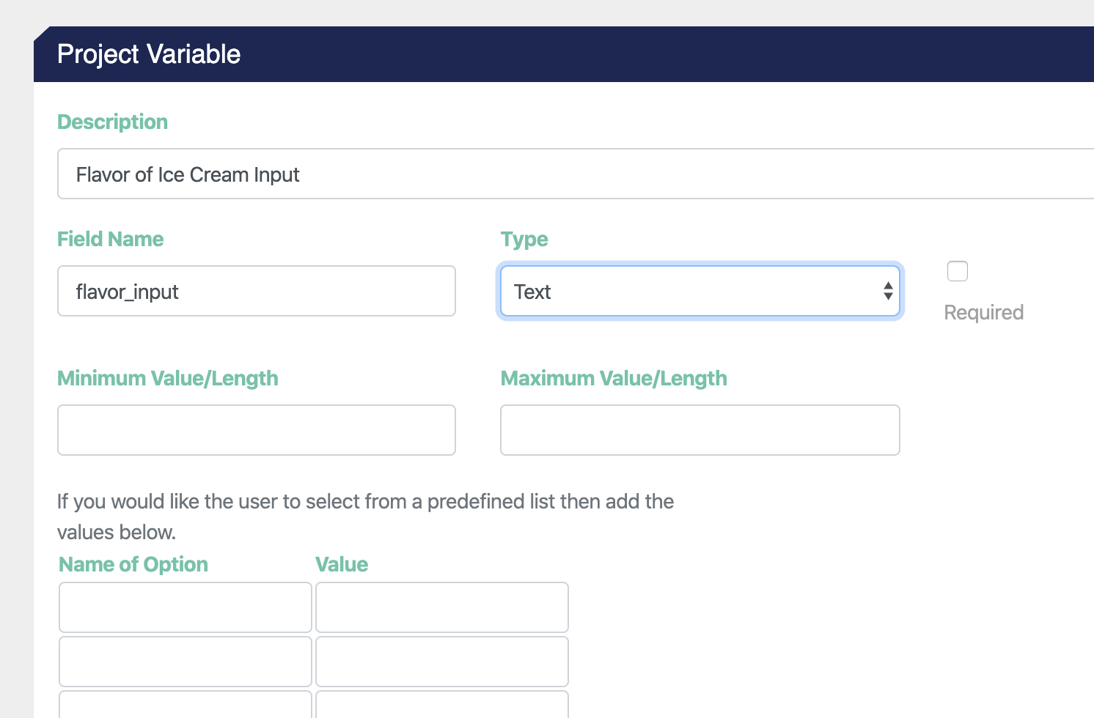This screenshot has height=718, width=1094.
Task: Select the Field Name input showing 'flavor_input'
Action: [x=256, y=291]
